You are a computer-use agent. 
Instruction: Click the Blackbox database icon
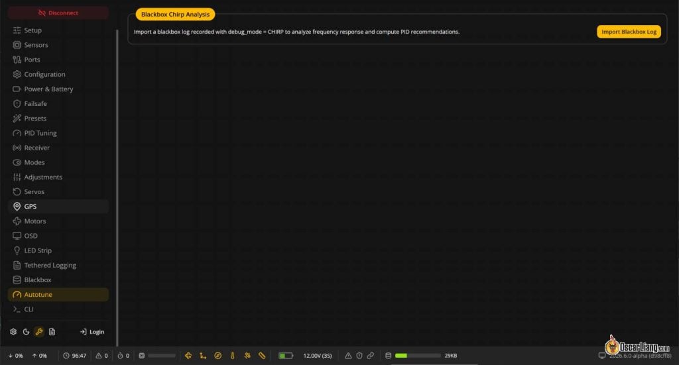point(17,280)
